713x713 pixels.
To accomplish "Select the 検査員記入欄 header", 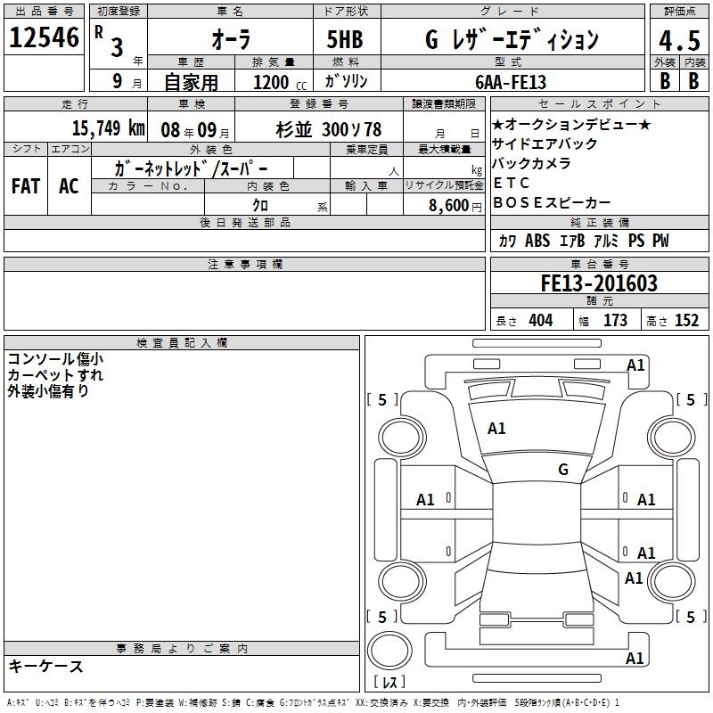I will pyautogui.click(x=182, y=343).
